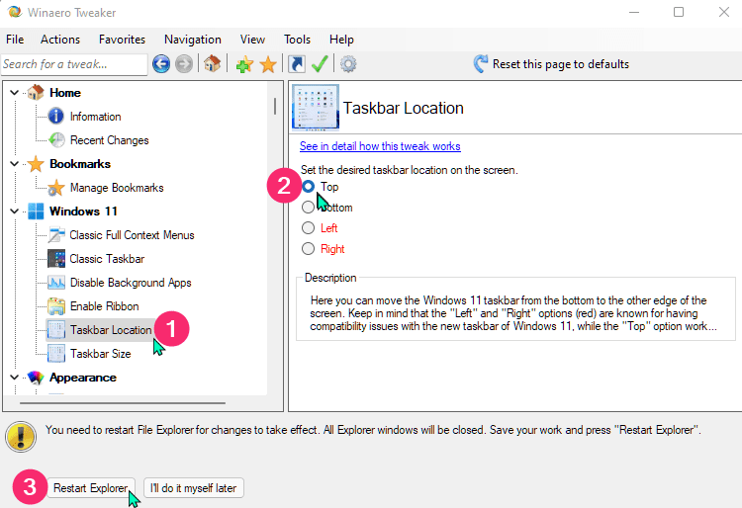This screenshot has height=508, width=742.
Task: Select the Bottom taskbar location radio
Action: point(308,207)
